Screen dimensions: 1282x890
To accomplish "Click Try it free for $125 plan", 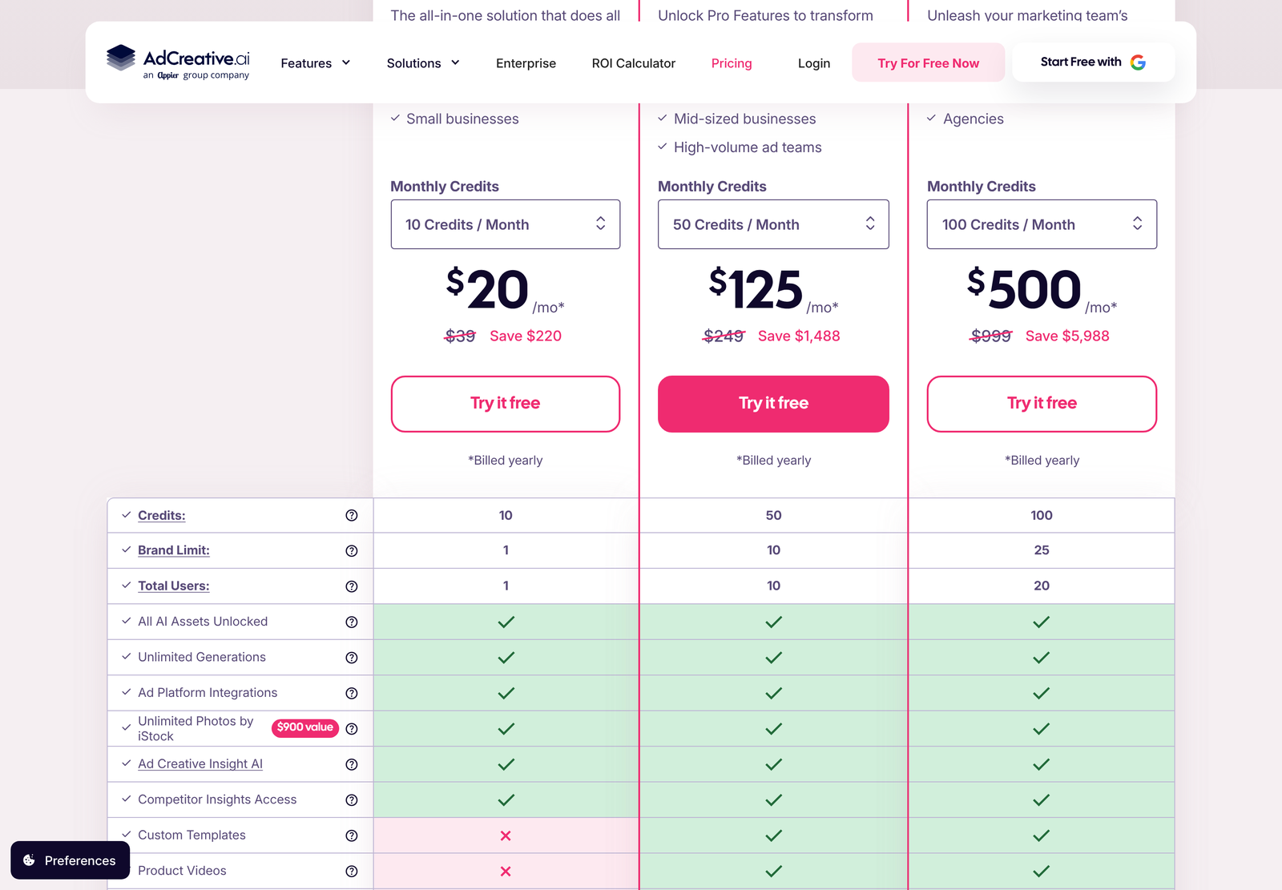I will (x=773, y=404).
